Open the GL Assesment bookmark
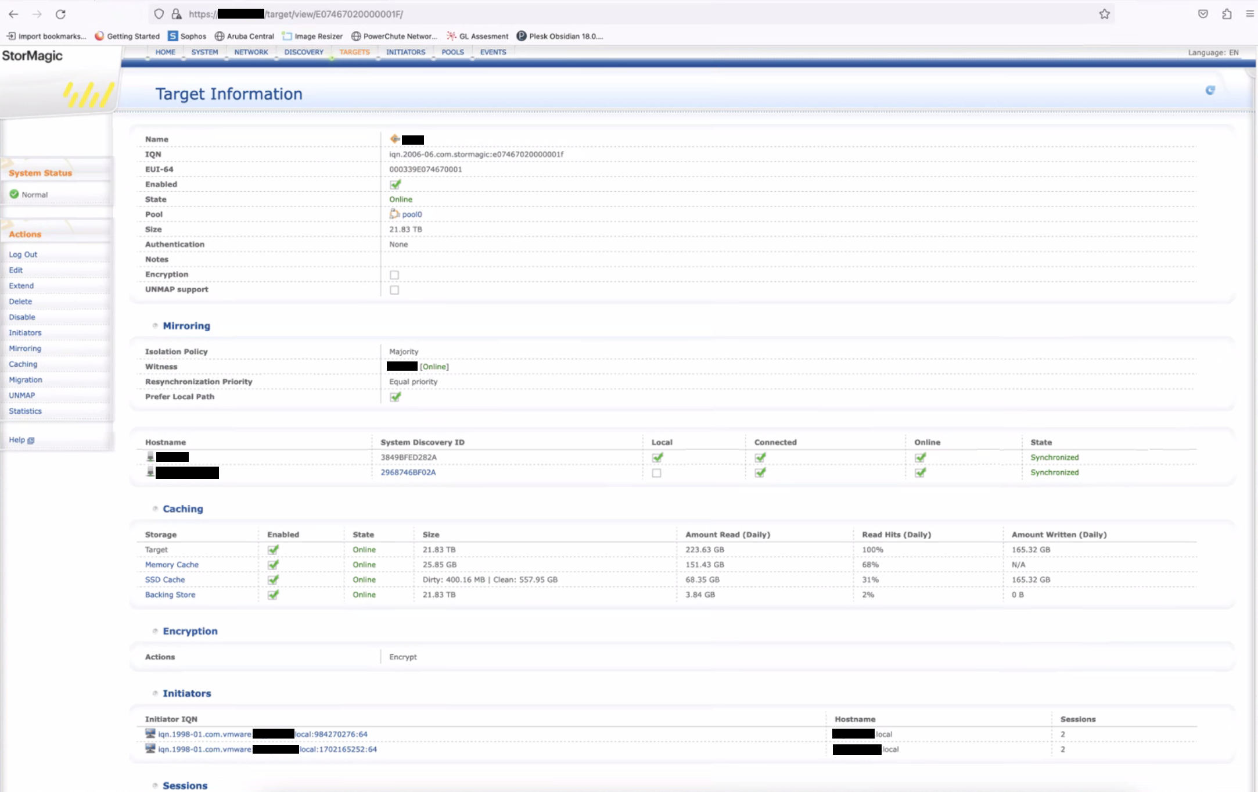 (477, 36)
